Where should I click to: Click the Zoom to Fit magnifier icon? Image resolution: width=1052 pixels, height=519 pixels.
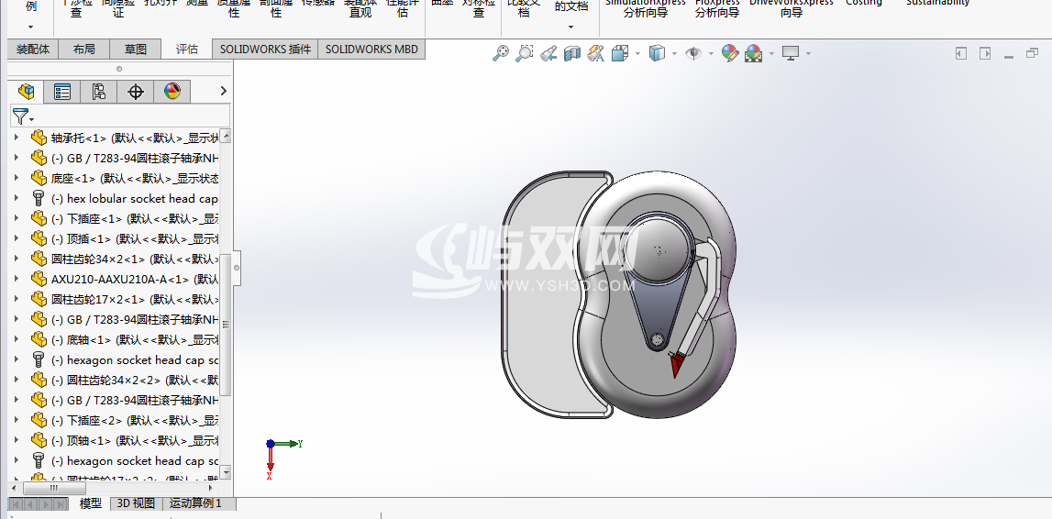pos(501,53)
